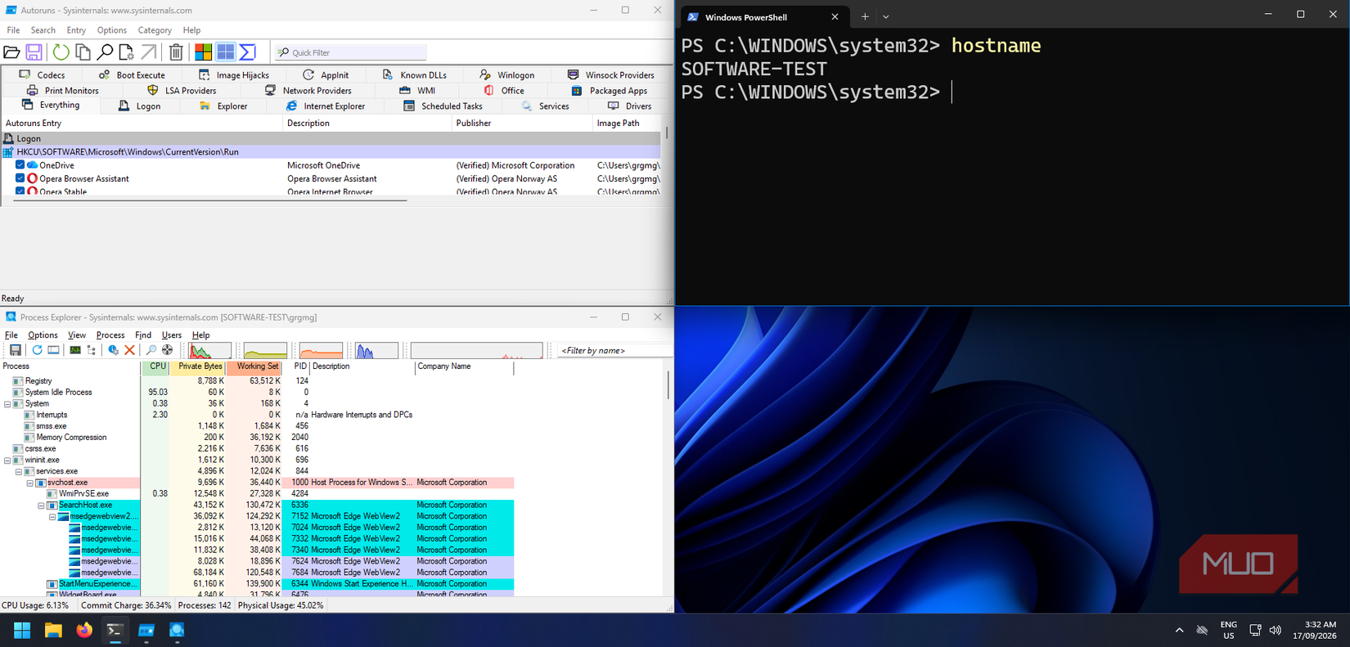
Task: Click the lower pane view icon in Process Explorer
Action: 53,350
